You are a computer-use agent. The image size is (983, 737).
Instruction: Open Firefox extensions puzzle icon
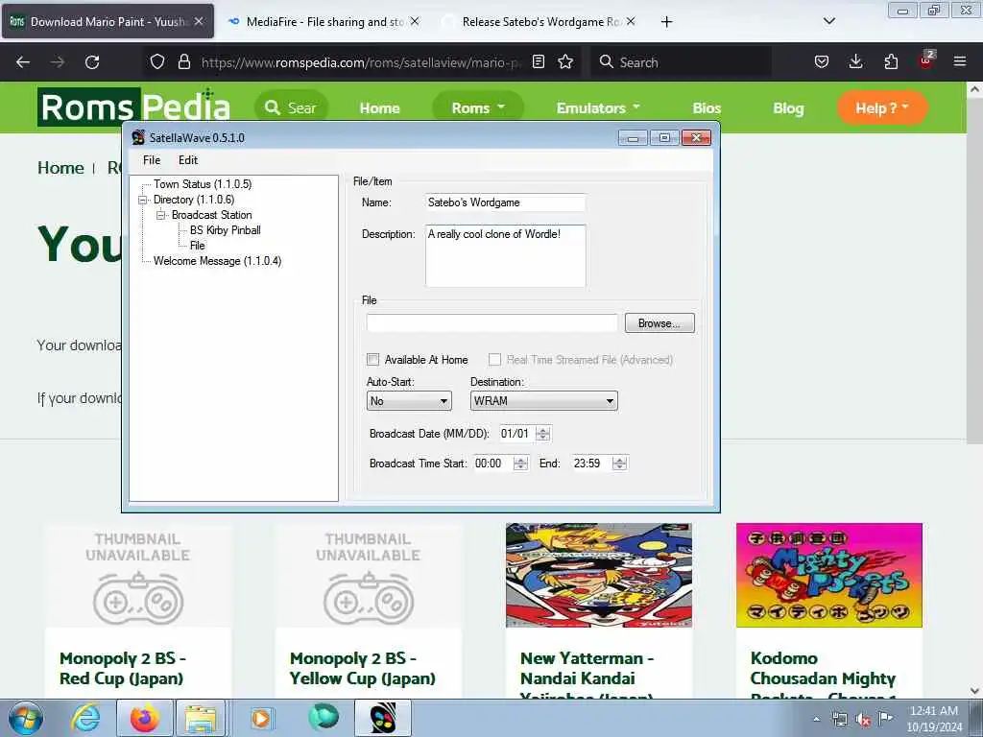tap(891, 61)
